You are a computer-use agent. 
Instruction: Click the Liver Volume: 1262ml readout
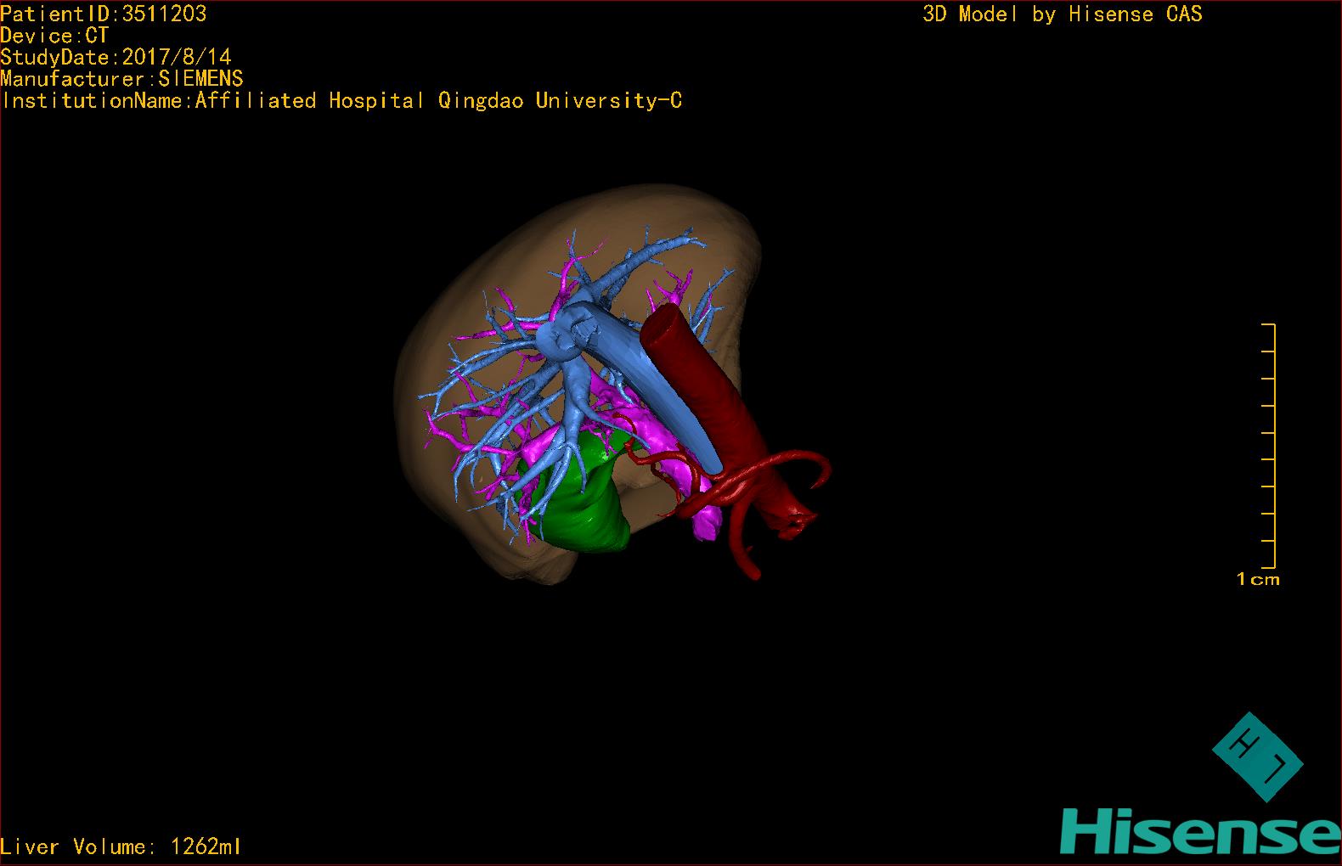(x=121, y=846)
